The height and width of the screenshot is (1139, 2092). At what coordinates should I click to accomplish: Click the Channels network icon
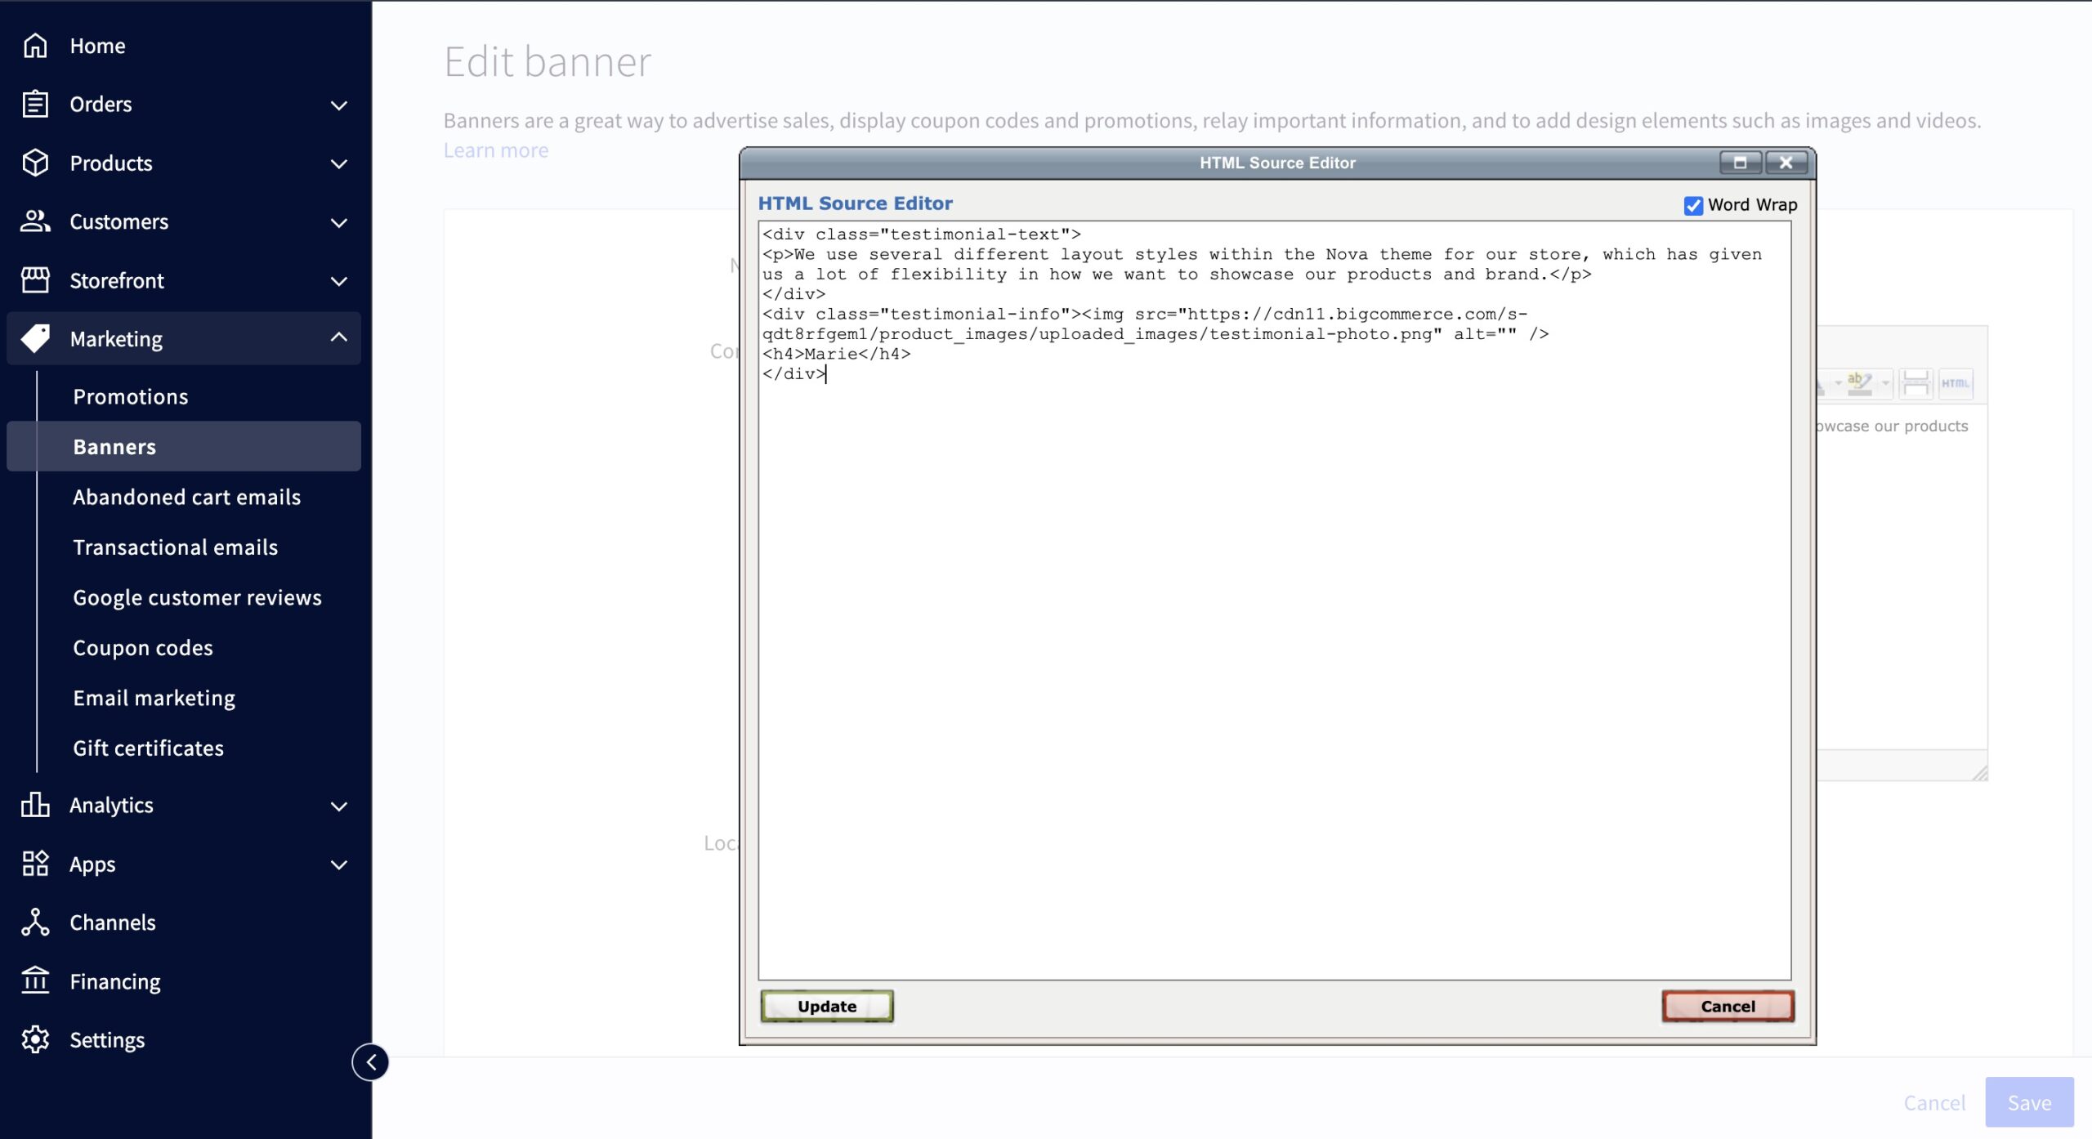click(35, 922)
